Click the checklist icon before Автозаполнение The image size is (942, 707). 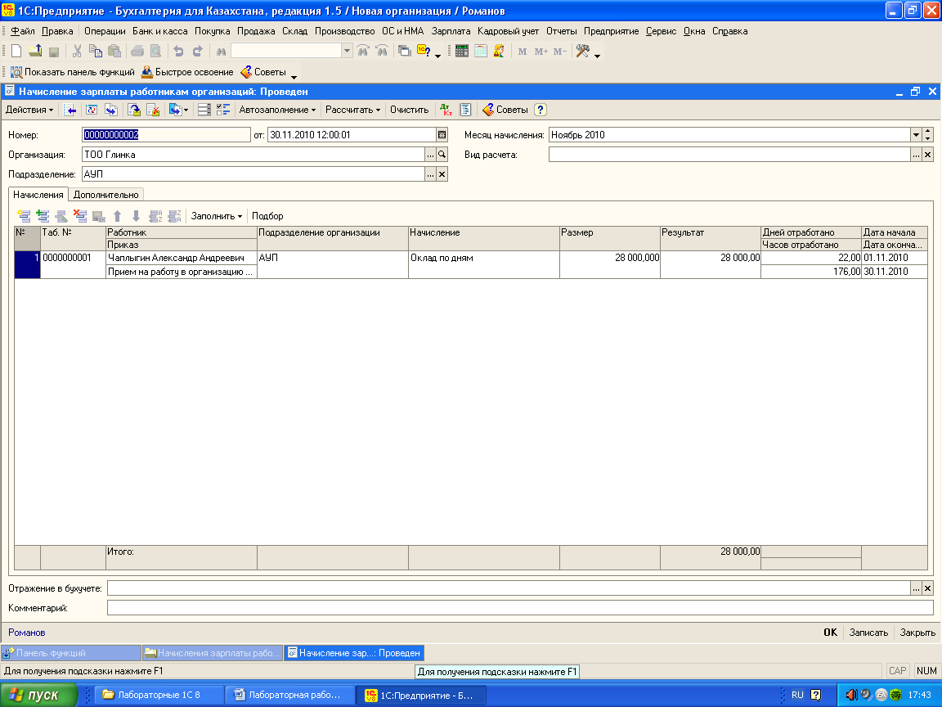pos(223,110)
